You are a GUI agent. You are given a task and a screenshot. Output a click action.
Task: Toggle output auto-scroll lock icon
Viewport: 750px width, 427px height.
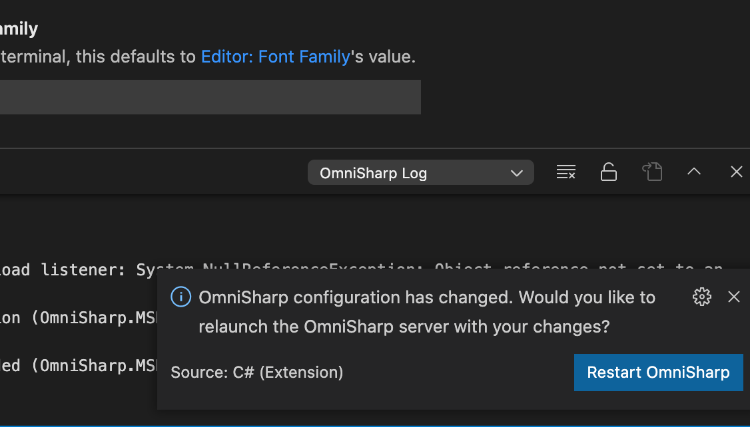(x=608, y=172)
